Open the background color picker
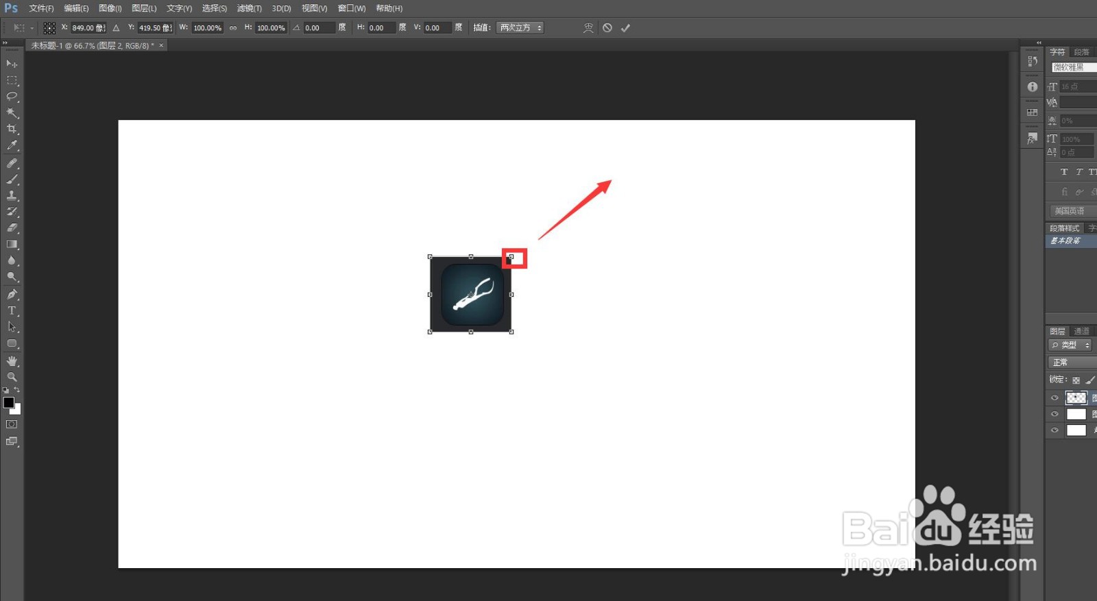This screenshot has height=601, width=1097. [17, 411]
